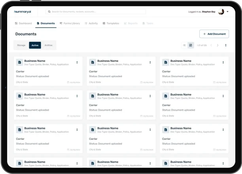Screen dimensions: 242x174
Task: Click calendar date icon on first row's right card
Action: pos(214,82)
